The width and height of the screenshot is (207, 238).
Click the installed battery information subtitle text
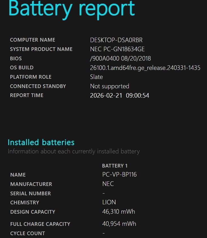pyautogui.click(x=74, y=151)
